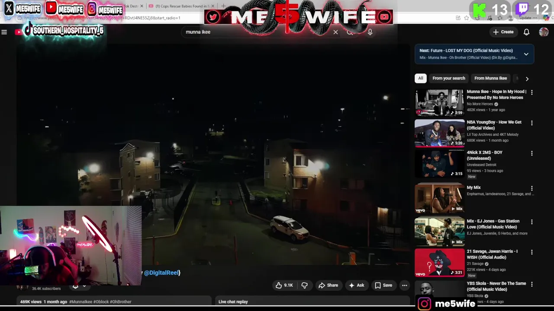This screenshot has height=311, width=554.
Task: Open the notifications bell in the header
Action: (526, 32)
